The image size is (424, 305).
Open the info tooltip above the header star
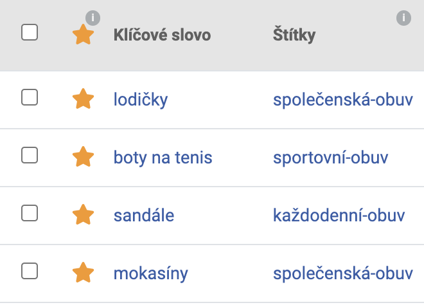click(93, 18)
